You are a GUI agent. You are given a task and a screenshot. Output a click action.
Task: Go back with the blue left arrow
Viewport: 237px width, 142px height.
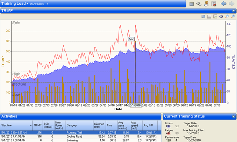223,4
